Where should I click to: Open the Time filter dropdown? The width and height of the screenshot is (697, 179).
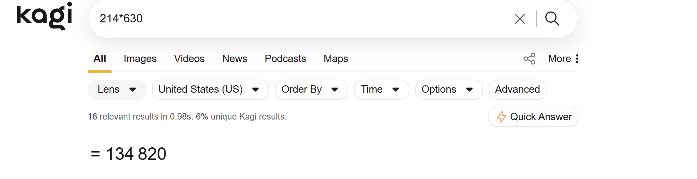(x=381, y=89)
